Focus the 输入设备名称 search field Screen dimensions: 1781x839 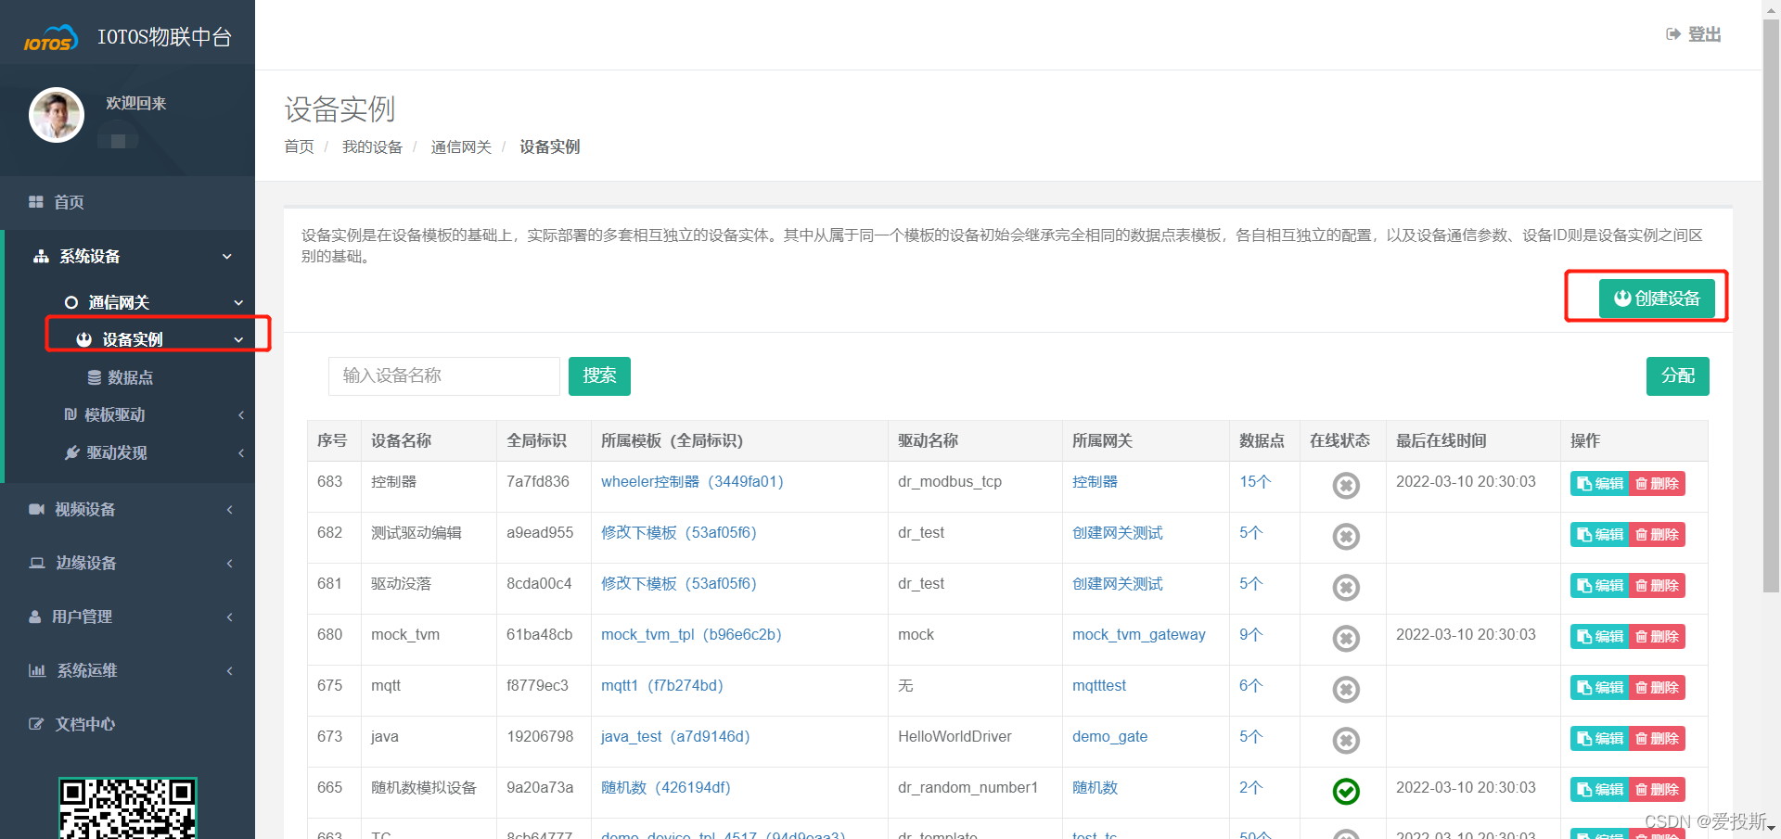(443, 376)
